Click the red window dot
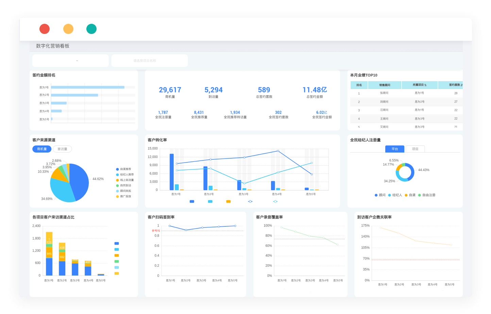This screenshot has width=491, height=314. point(45,29)
